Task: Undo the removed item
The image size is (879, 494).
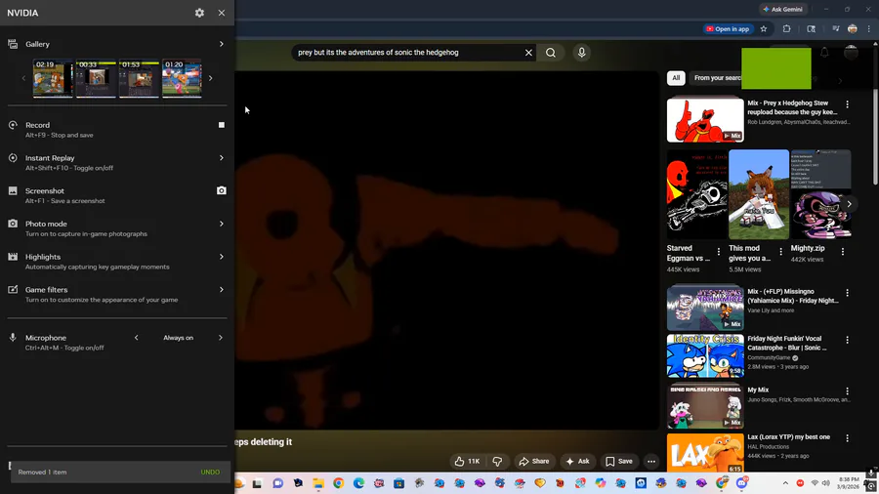Action: (210, 473)
